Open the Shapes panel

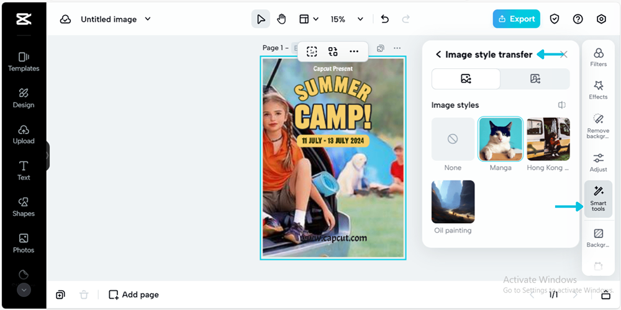coord(24,207)
